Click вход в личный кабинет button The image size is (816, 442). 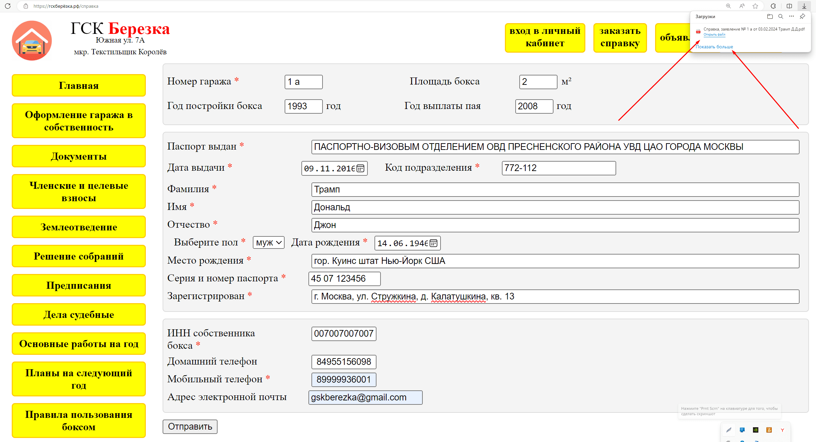coord(545,38)
